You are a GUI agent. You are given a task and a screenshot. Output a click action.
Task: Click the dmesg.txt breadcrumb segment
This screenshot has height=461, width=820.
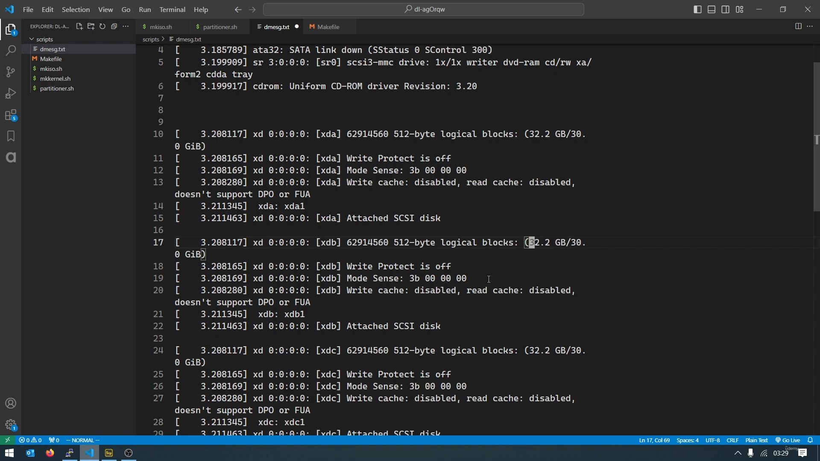(x=188, y=39)
